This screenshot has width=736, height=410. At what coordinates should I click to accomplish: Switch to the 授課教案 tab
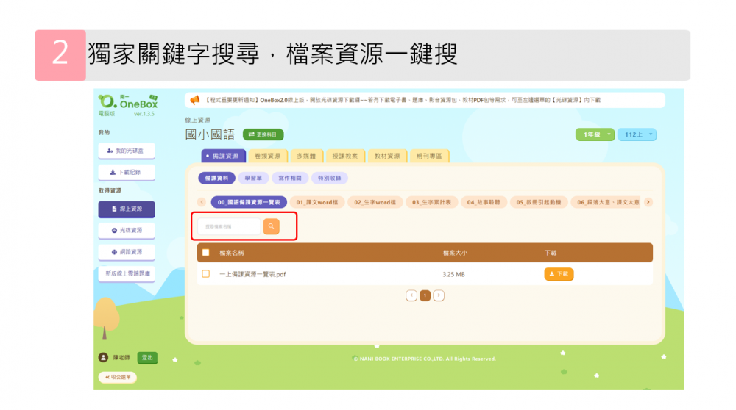tap(344, 156)
